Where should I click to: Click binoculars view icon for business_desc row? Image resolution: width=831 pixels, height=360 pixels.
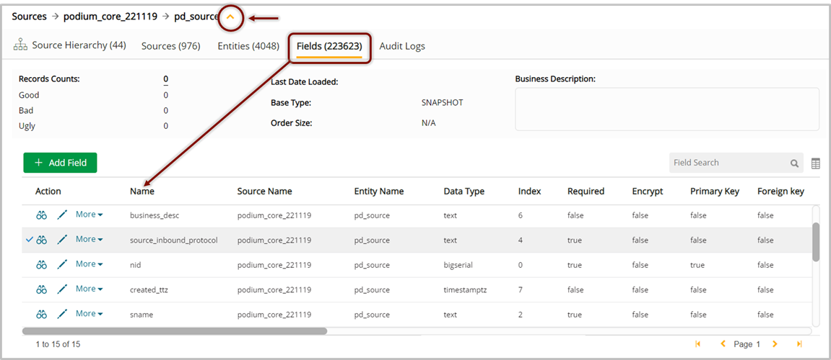(42, 215)
